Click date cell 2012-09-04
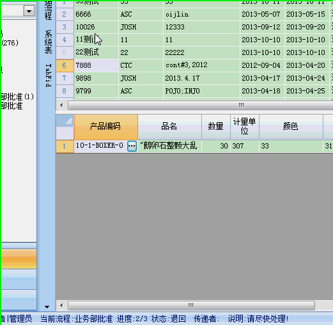 [262, 66]
